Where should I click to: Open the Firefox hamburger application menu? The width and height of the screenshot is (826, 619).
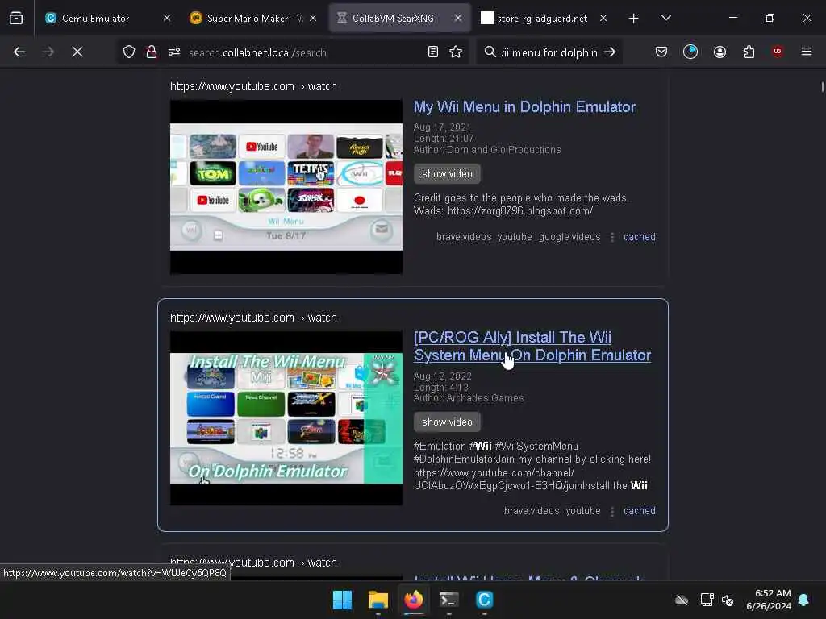coord(807,52)
